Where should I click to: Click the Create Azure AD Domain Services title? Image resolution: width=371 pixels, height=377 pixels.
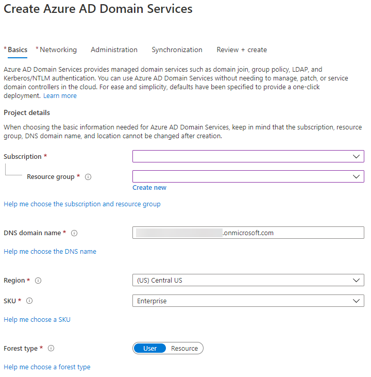[x=98, y=9]
